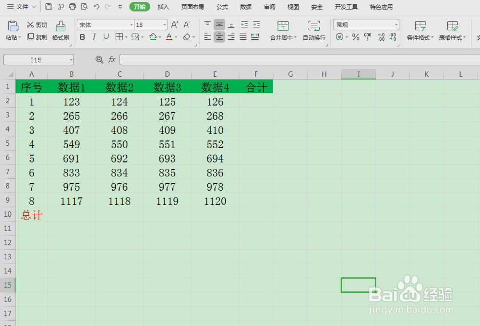Image resolution: width=480 pixels, height=326 pixels.
Task: Switch to the 插入 tab
Action: click(x=163, y=7)
